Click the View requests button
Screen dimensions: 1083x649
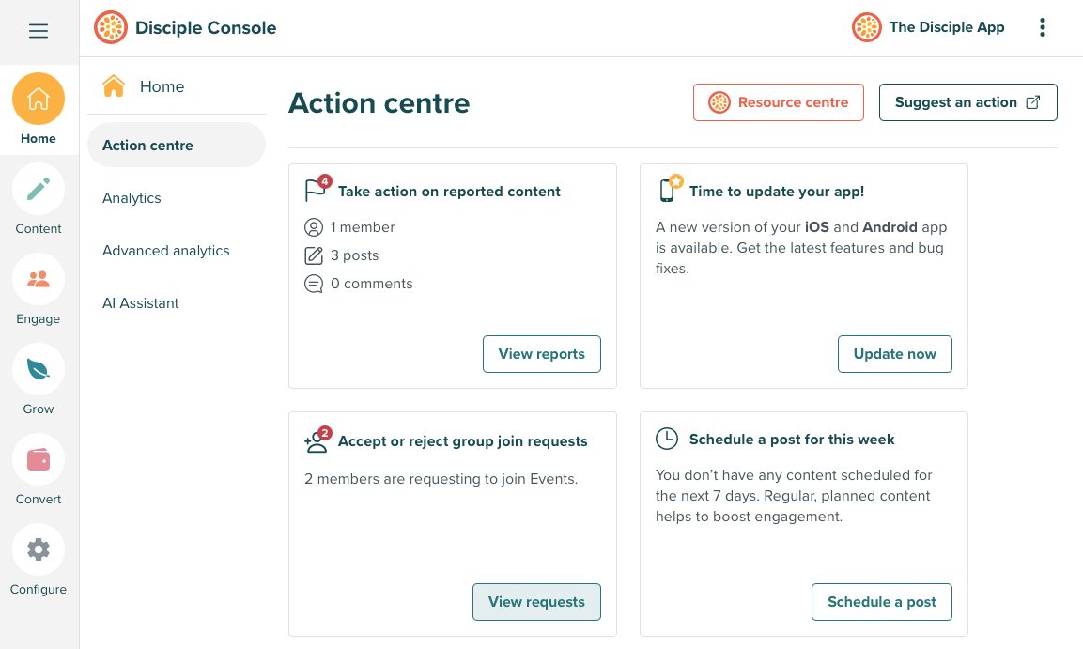click(536, 602)
